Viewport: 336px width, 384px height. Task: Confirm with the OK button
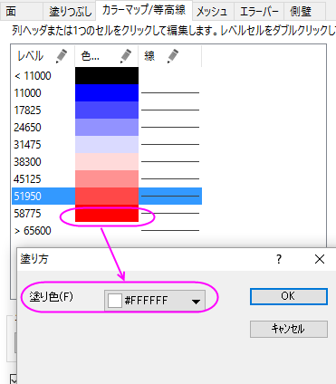click(289, 296)
